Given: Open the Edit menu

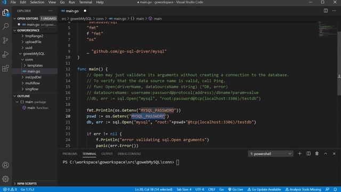Looking at the screenshot, I should [23, 2].
